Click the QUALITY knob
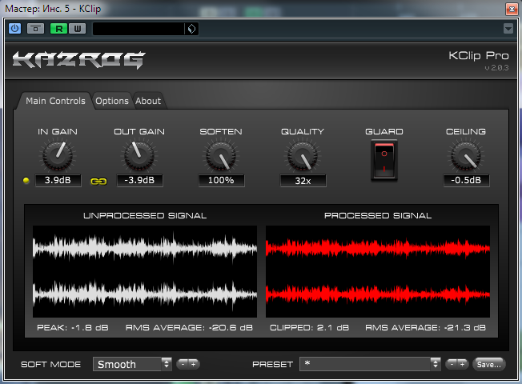 click(x=303, y=155)
